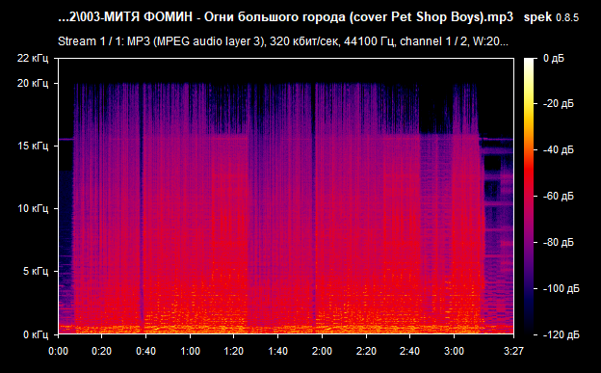Click the 0 дБ level label

tap(554, 59)
